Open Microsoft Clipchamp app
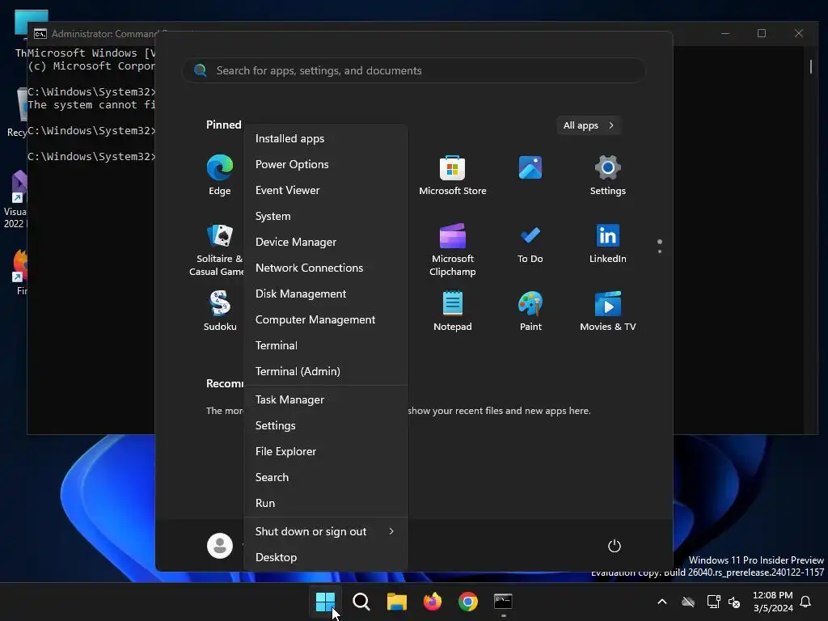This screenshot has height=621, width=828. [x=453, y=249]
